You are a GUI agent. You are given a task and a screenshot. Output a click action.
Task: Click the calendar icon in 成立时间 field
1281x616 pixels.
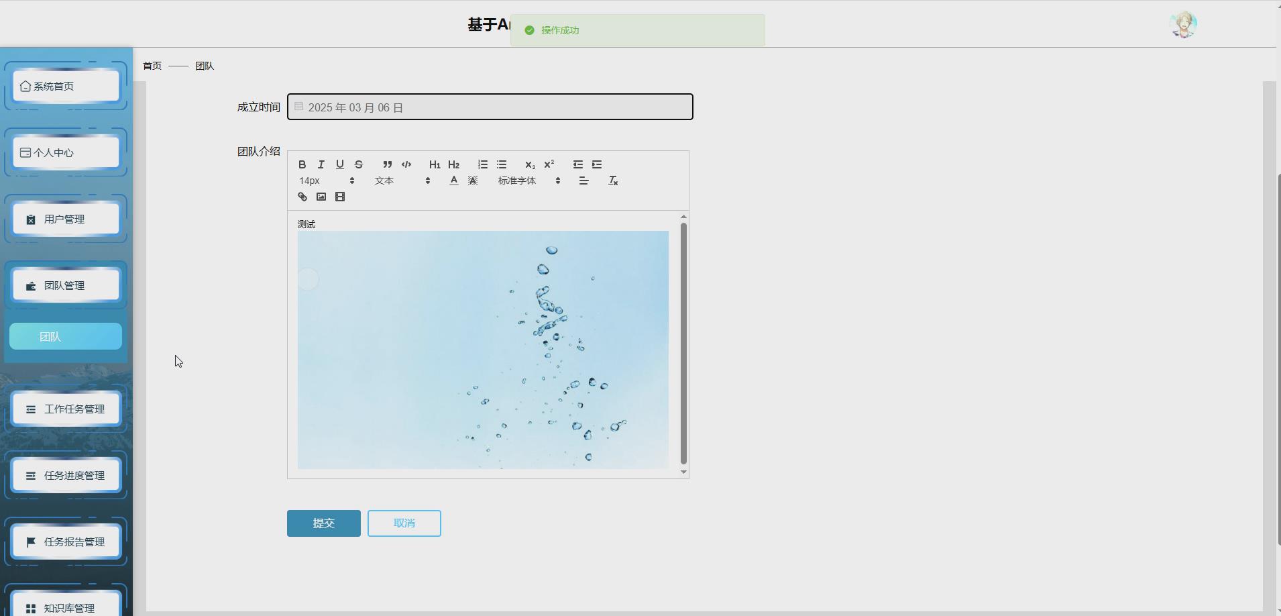[x=299, y=106]
